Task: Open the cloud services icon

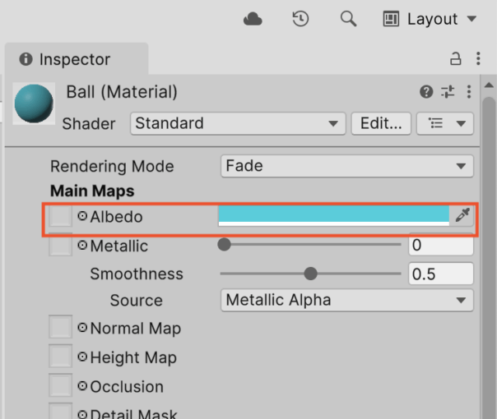Action: tap(253, 19)
